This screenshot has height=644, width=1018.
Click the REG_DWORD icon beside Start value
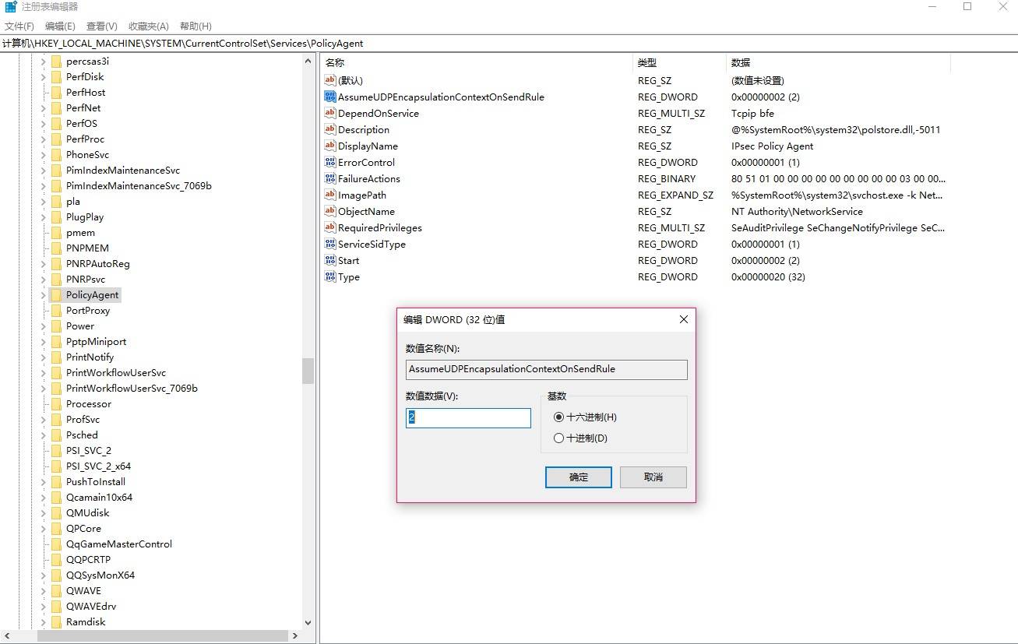(x=329, y=260)
